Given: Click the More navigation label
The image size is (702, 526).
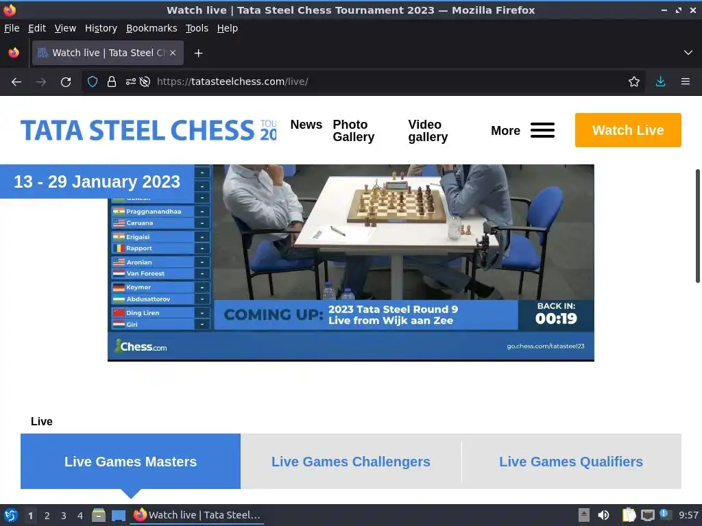Looking at the screenshot, I should tap(505, 131).
